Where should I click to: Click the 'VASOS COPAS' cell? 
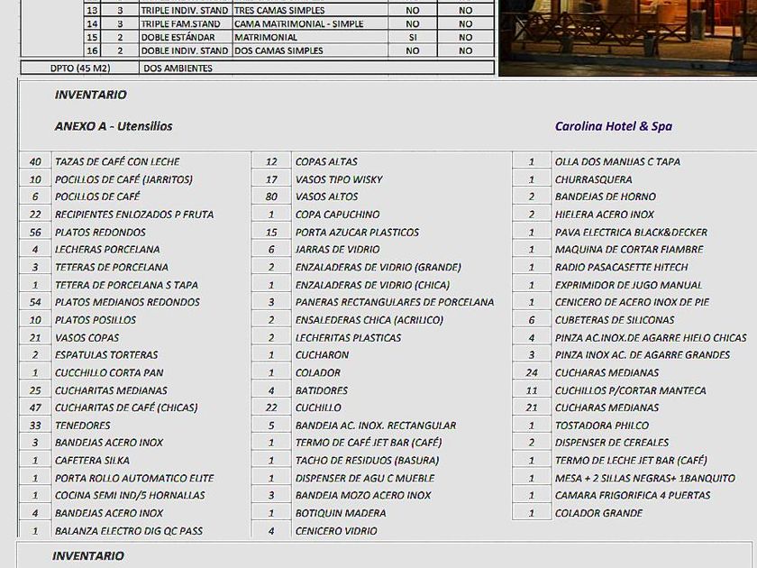(87, 337)
